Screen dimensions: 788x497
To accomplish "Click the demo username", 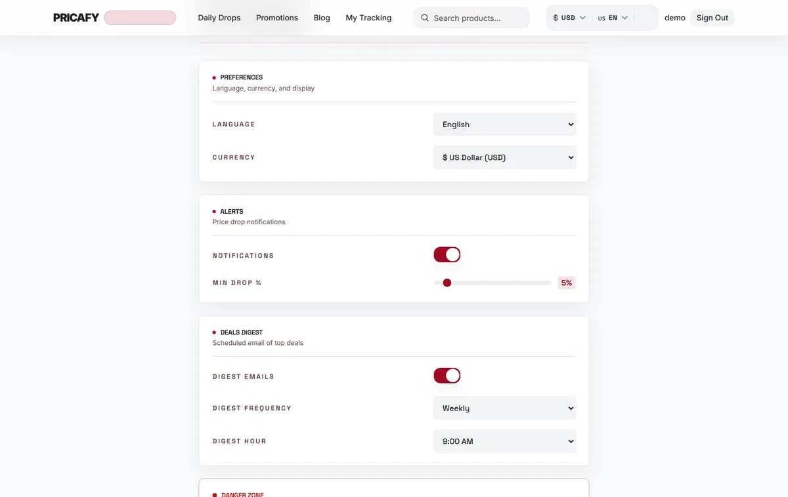I will (675, 18).
